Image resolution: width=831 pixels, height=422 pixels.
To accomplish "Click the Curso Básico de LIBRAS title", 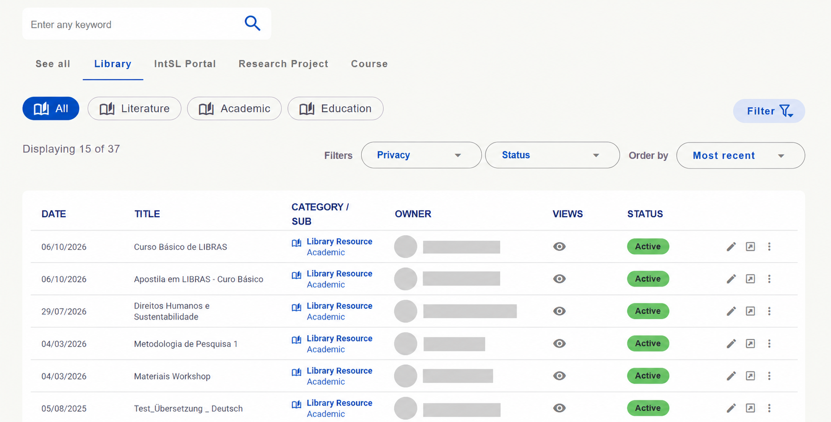I will point(181,247).
